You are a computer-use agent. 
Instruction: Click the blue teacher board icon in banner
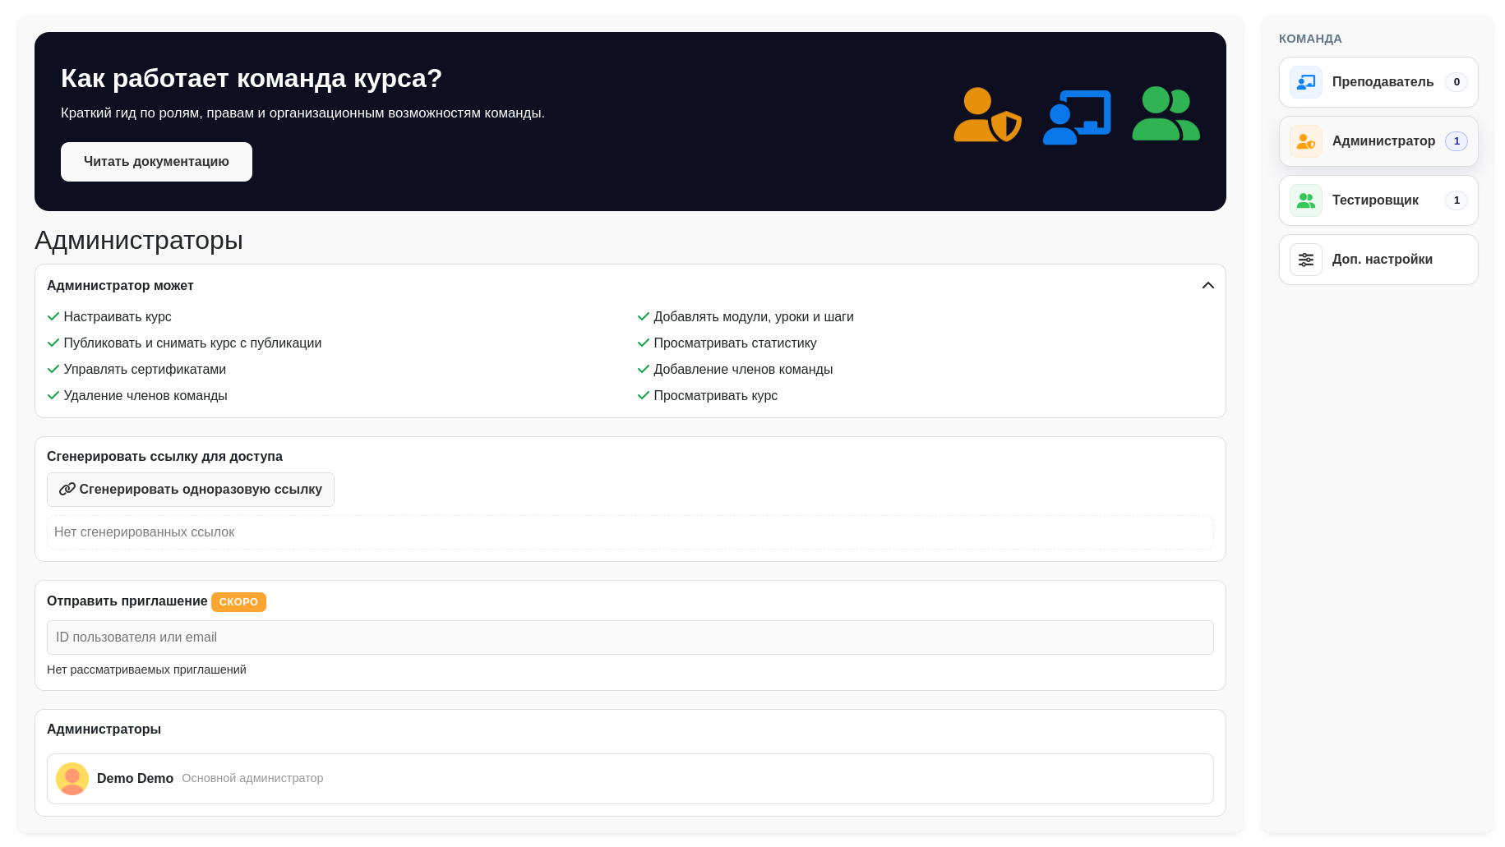point(1077,117)
